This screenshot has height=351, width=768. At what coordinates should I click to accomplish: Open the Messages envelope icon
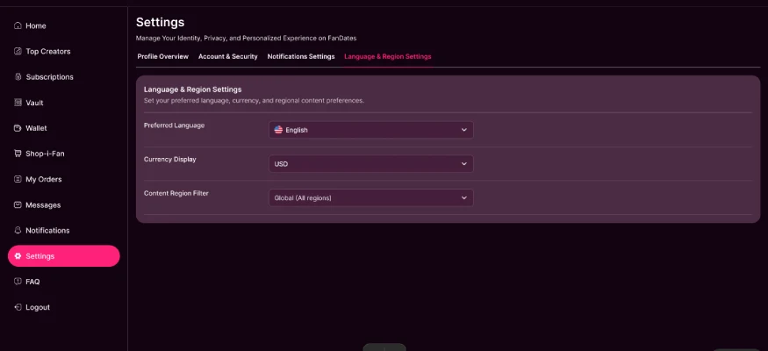pos(18,205)
